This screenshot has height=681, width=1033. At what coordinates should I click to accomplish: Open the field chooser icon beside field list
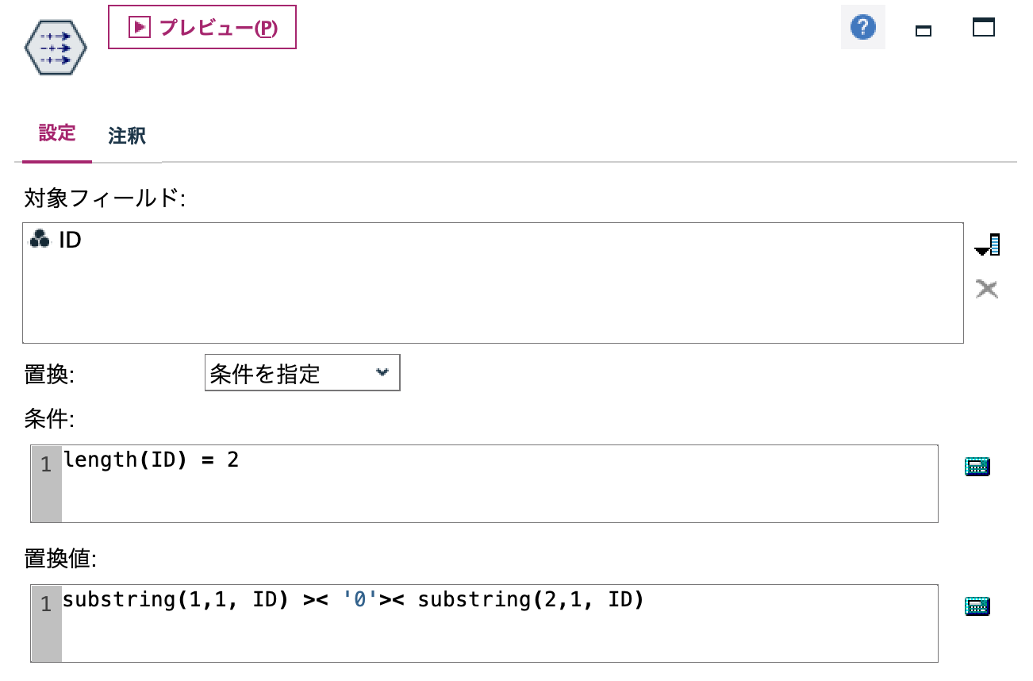tap(986, 244)
